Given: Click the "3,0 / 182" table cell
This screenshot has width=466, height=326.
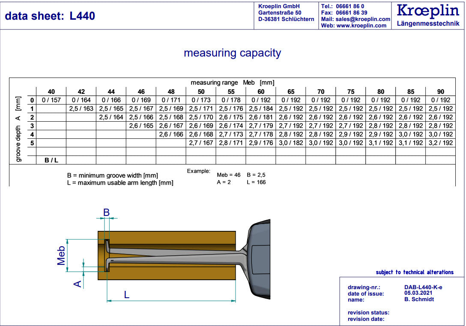Looking at the screenshot, I should coord(291,143).
